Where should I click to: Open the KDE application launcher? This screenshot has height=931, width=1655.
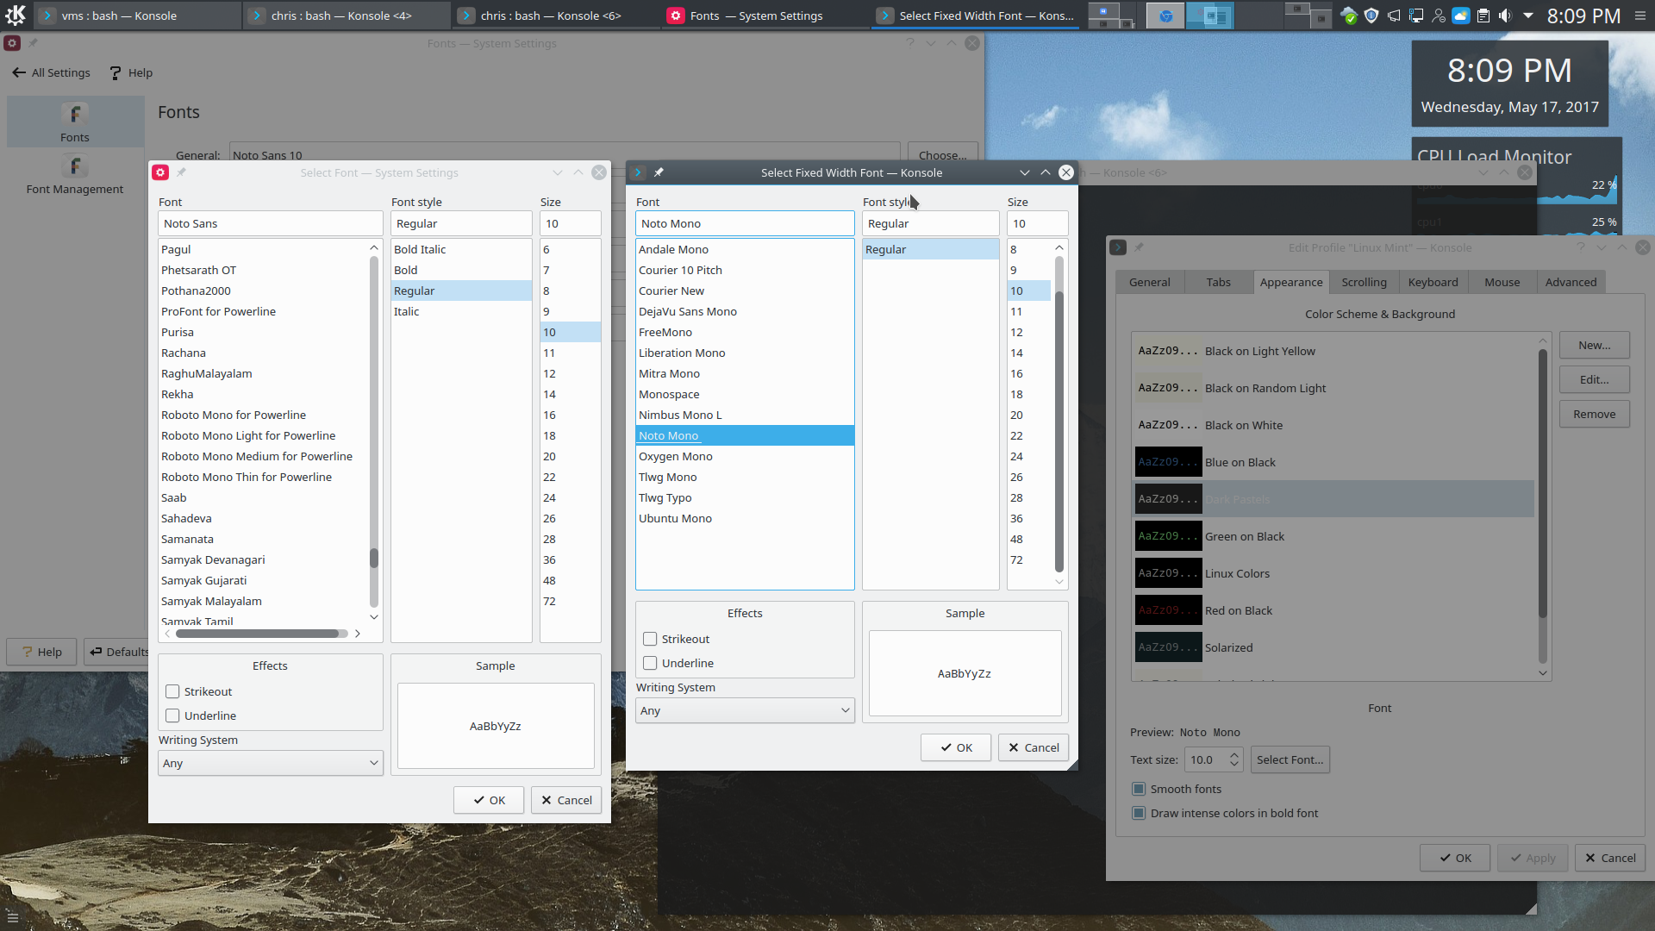16,15
